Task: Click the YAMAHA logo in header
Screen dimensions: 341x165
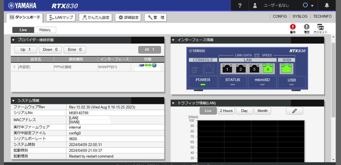Action: pyautogui.click(x=22, y=6)
